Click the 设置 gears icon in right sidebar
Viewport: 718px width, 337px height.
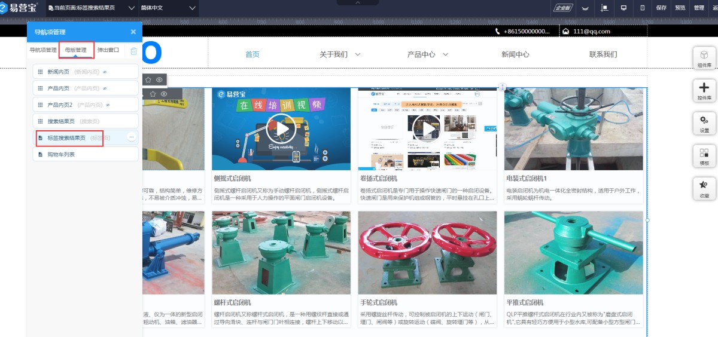point(704,124)
